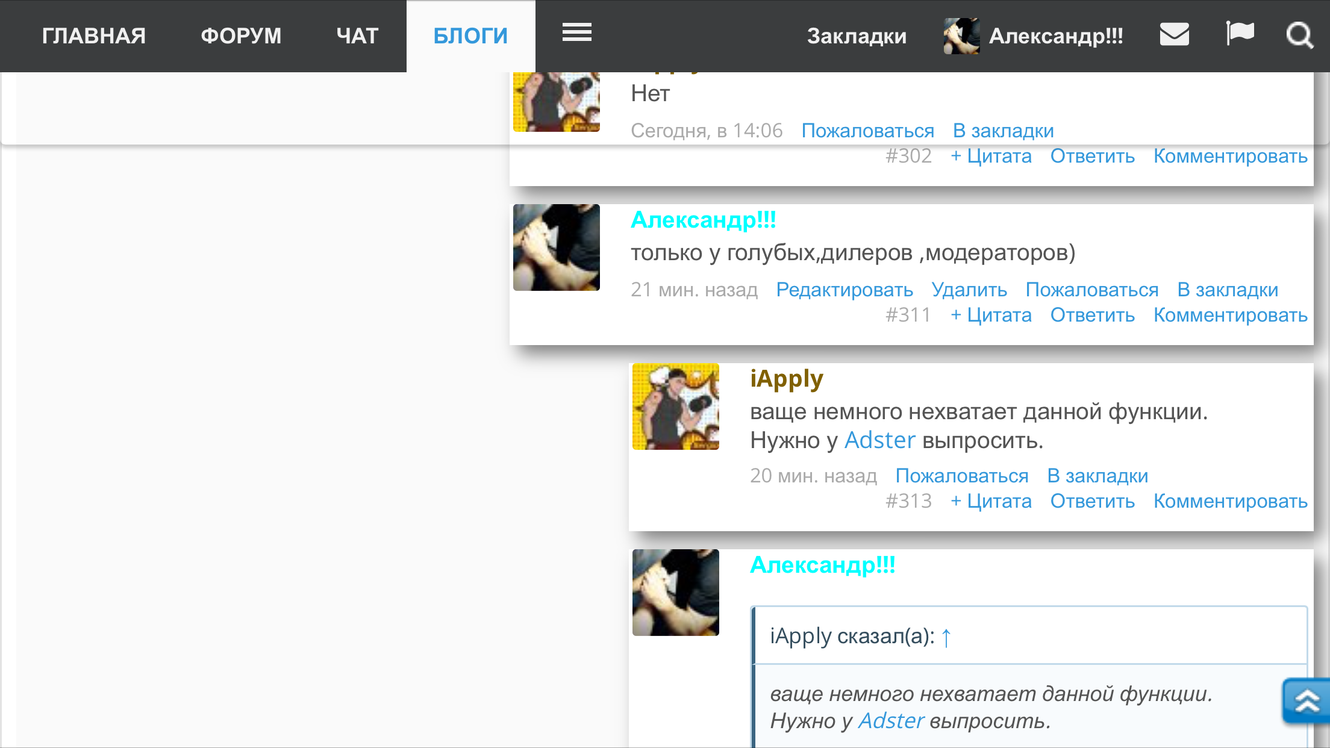The image size is (1330, 748).
Task: Click the arrow beside iApply сказал(а)
Action: click(946, 637)
